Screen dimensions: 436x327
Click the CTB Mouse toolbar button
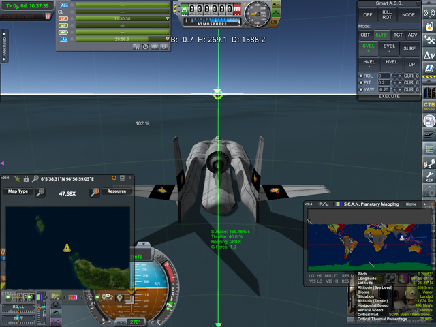pyautogui.click(x=429, y=106)
